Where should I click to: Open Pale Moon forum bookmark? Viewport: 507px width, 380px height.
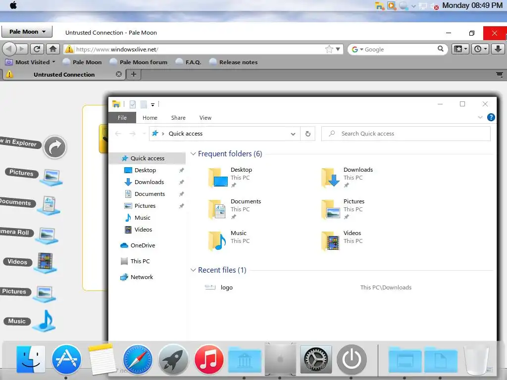click(x=139, y=62)
